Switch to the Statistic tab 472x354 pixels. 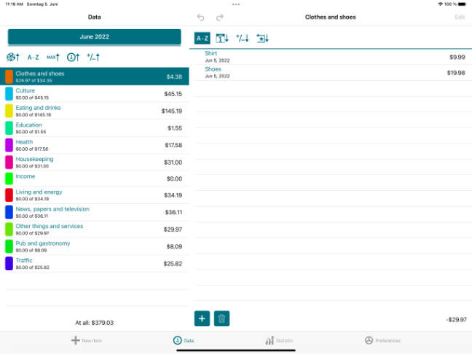[x=279, y=340]
